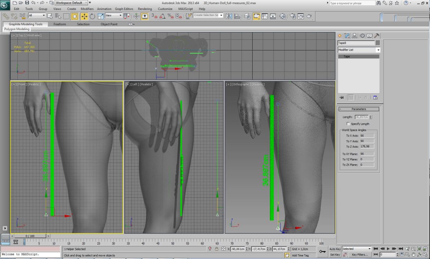Click the Redo arrow icon
Screen dimensions: 430x259
[x=42, y=3]
